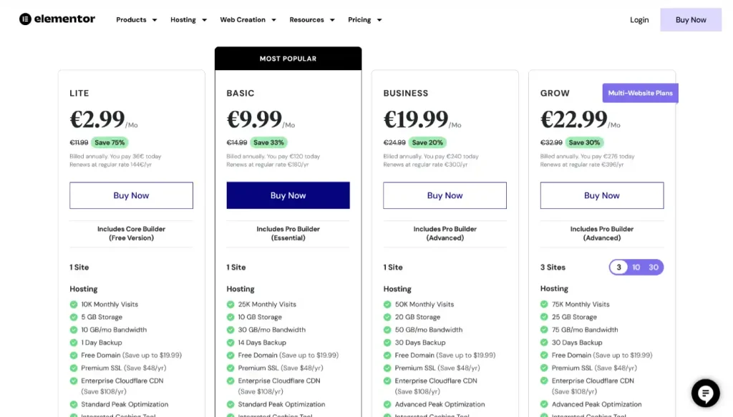
Task: Click 'Includes Core Builder (Free Version)' text
Action: click(x=132, y=233)
